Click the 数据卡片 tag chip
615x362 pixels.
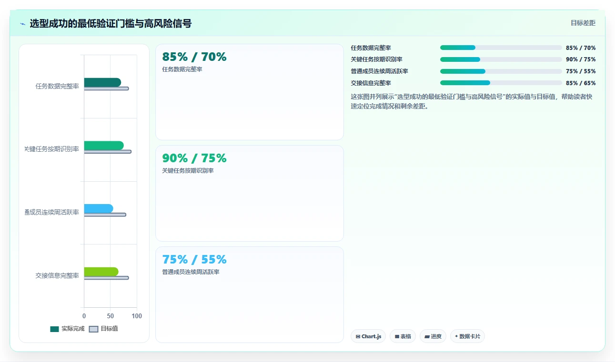[467, 336]
